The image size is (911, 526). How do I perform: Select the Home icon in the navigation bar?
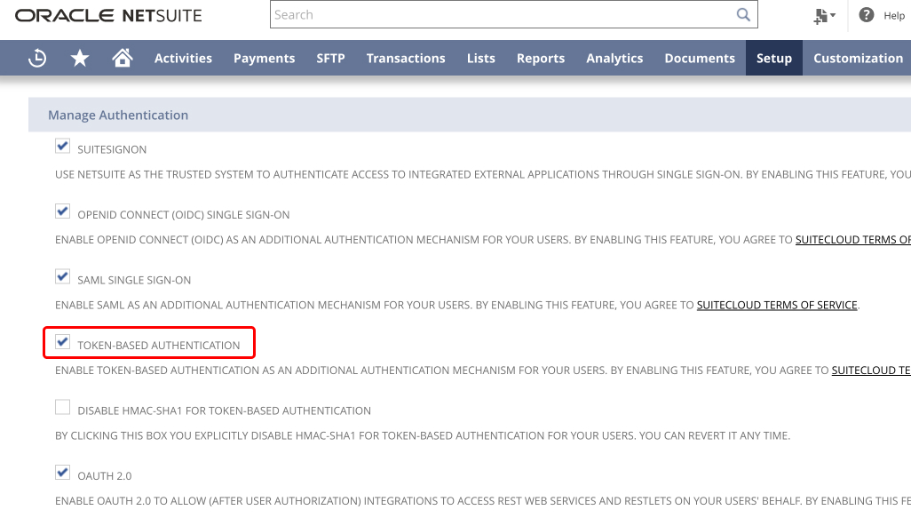[122, 58]
